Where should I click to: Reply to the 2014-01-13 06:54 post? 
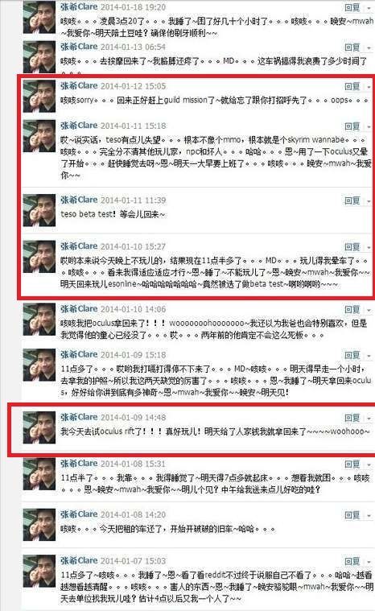[x=352, y=47]
